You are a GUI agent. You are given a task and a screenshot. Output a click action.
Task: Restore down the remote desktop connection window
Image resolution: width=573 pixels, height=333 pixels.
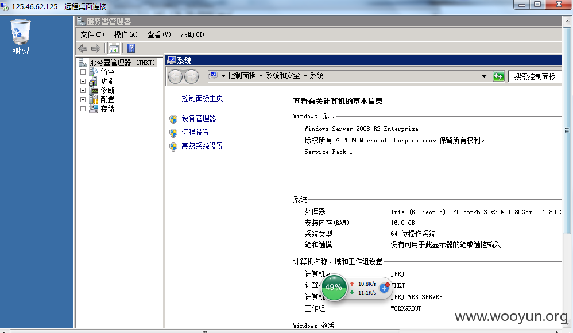537,5
